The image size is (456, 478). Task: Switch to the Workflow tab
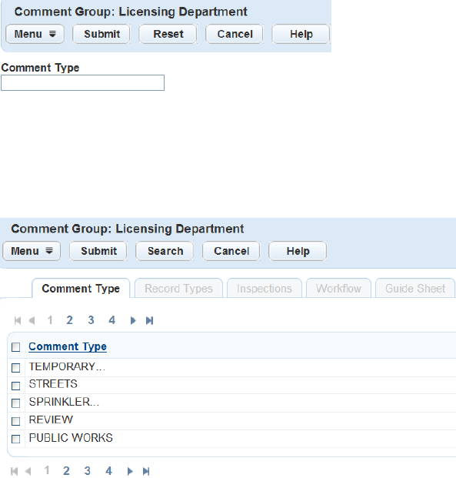pos(338,288)
